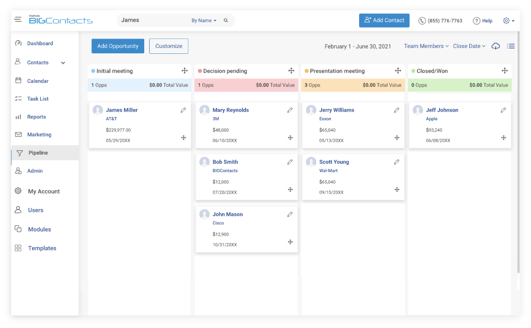Click the phone icon beside (855) 776-7763

[x=422, y=21]
